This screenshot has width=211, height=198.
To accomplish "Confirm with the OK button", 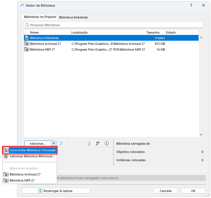I will tap(193, 191).
